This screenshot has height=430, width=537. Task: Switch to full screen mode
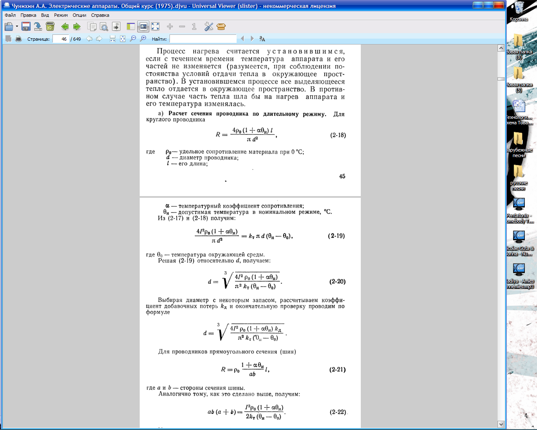(155, 26)
